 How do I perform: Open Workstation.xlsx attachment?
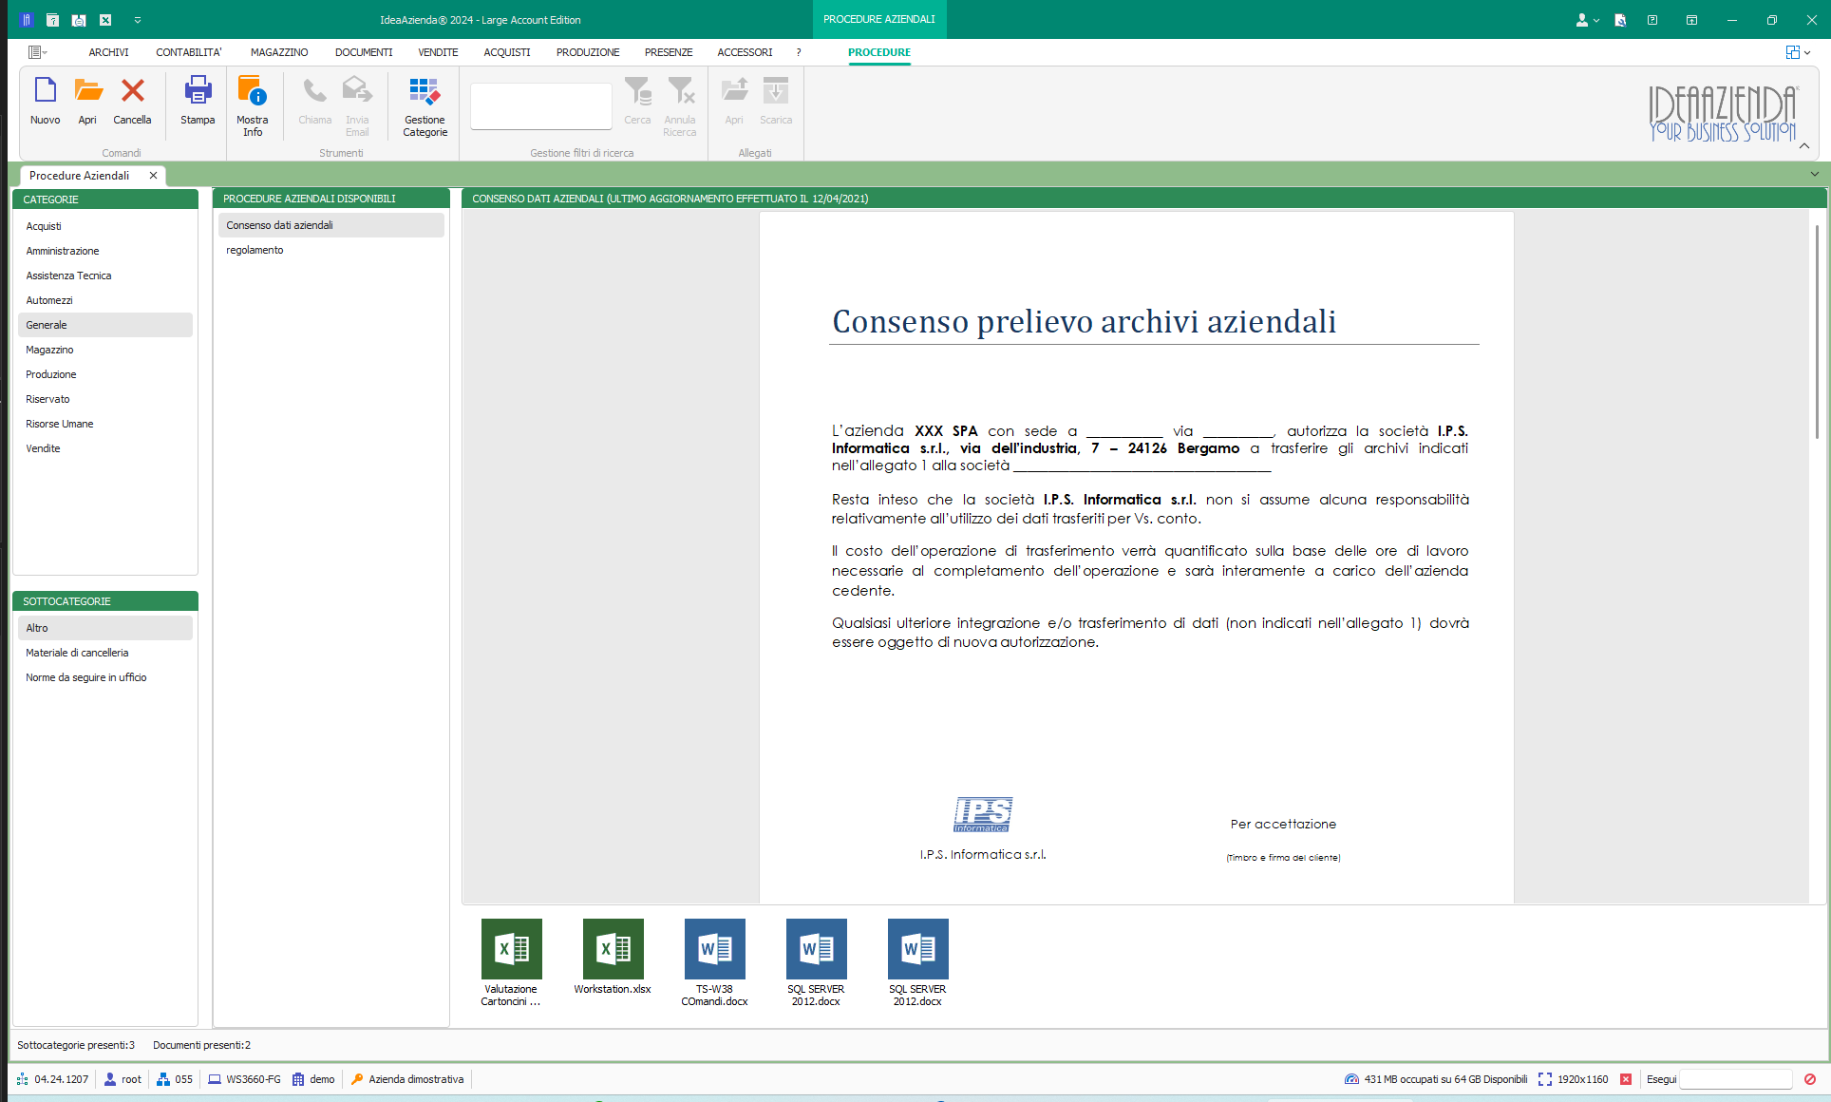[x=613, y=957]
